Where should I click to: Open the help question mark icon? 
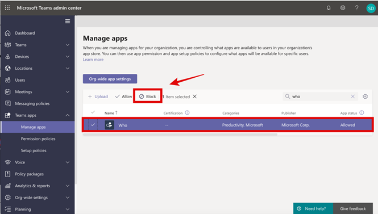click(356, 8)
